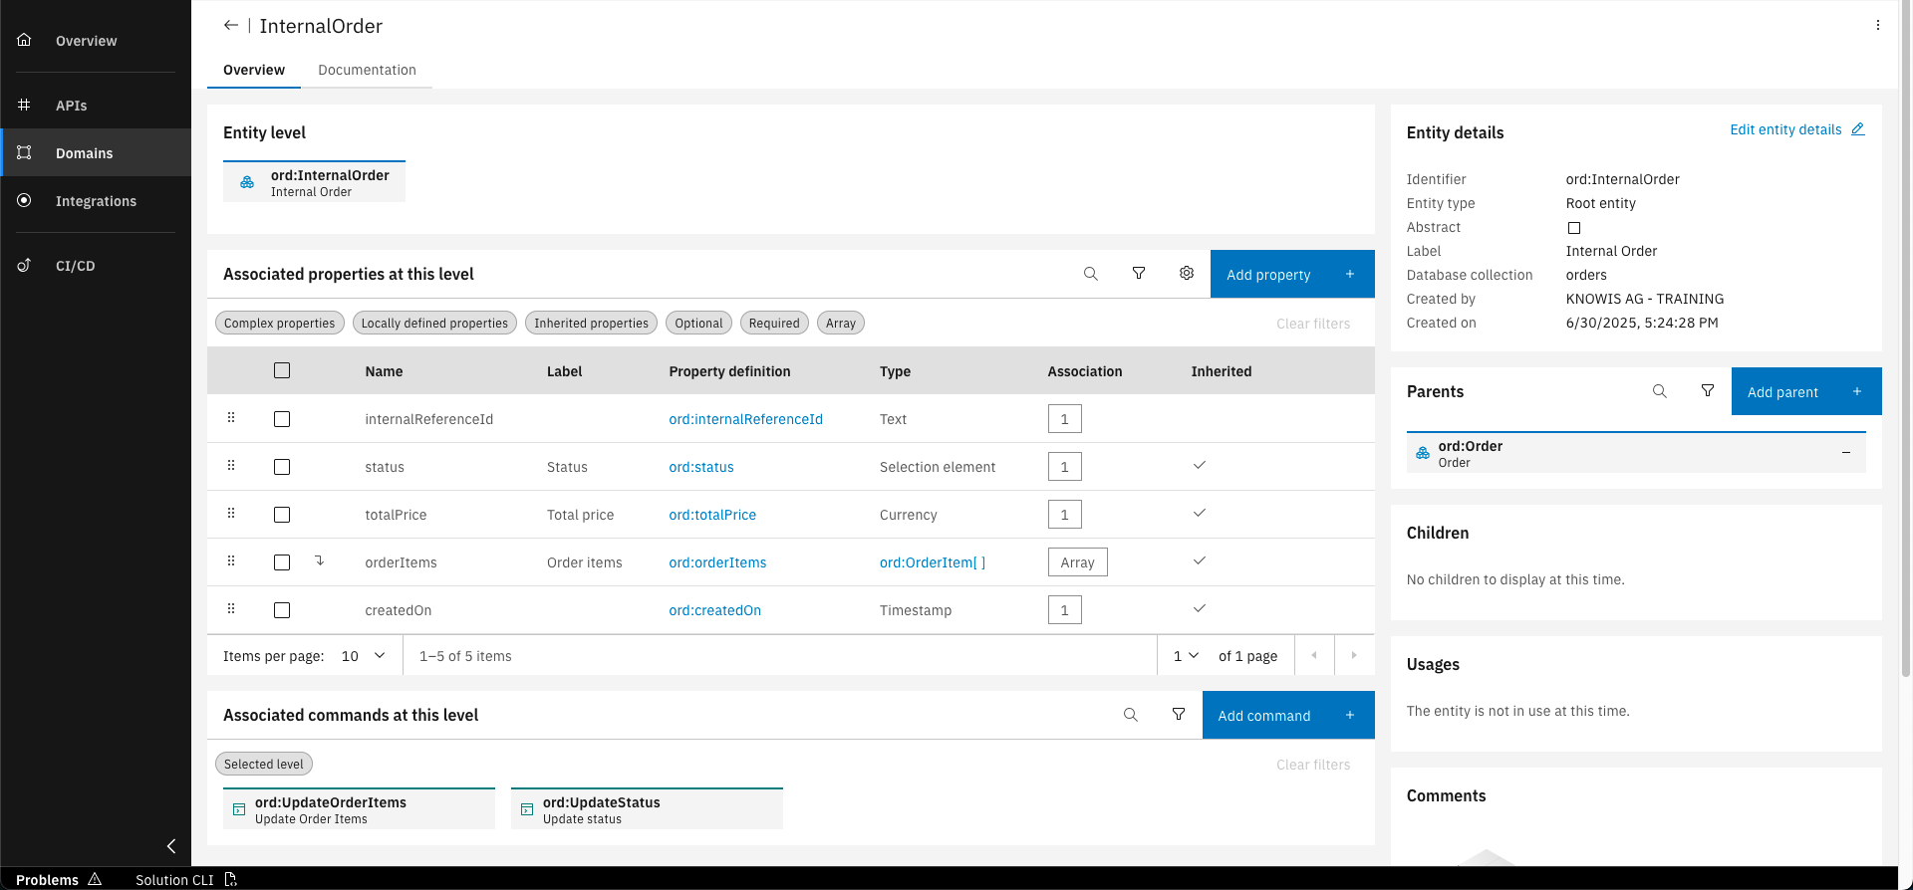Expand the orderItems row arrow

click(320, 561)
